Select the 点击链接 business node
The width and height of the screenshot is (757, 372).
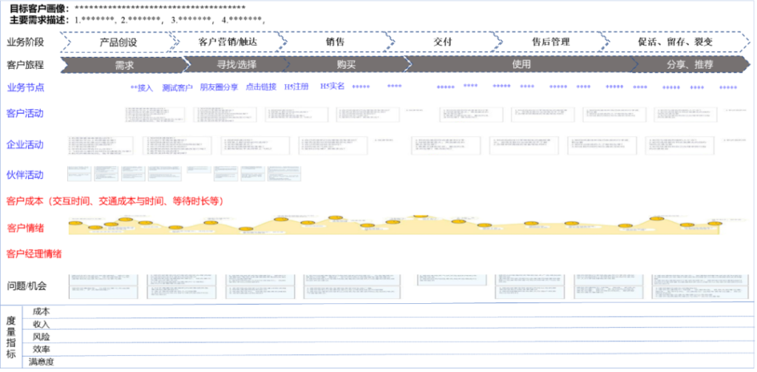click(261, 87)
